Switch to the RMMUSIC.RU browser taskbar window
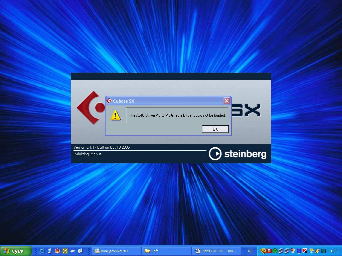Screen dimensions: 342x256 tap(216, 251)
